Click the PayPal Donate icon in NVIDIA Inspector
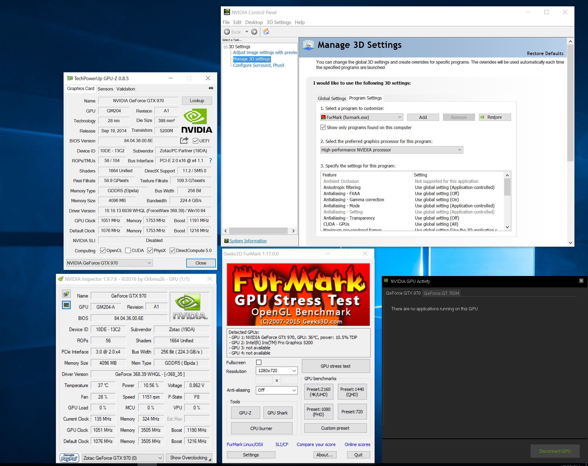The image size is (588, 466). click(69, 458)
